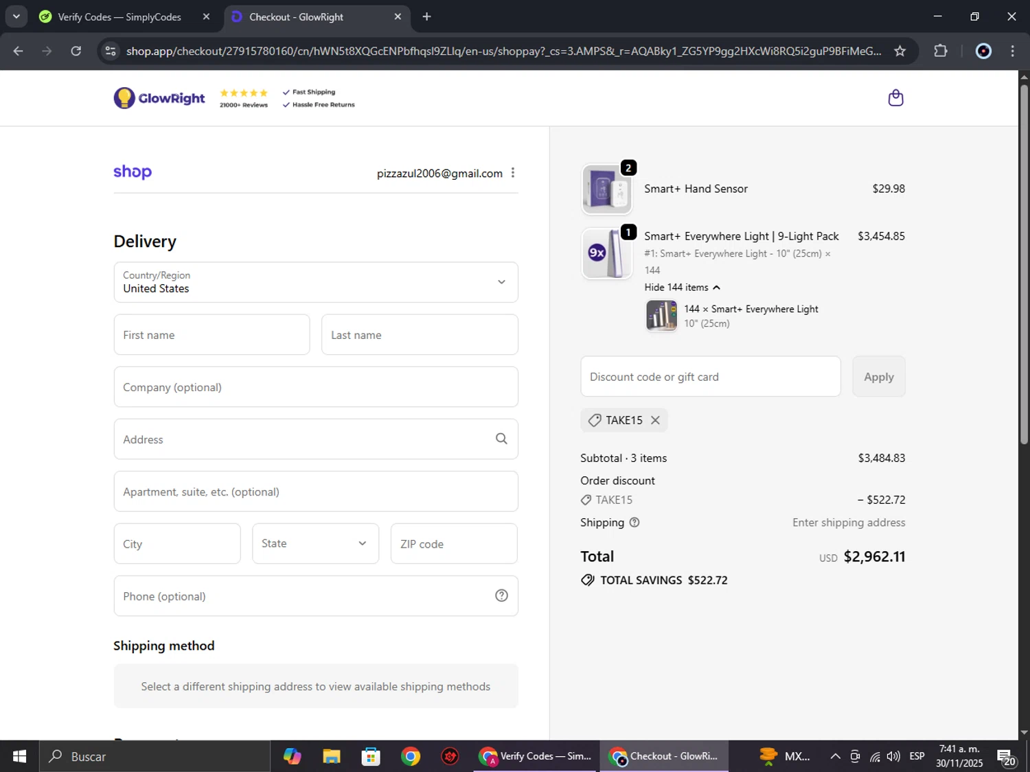Open the taskbar clock and date
Image resolution: width=1030 pixels, height=772 pixels.
point(959,756)
